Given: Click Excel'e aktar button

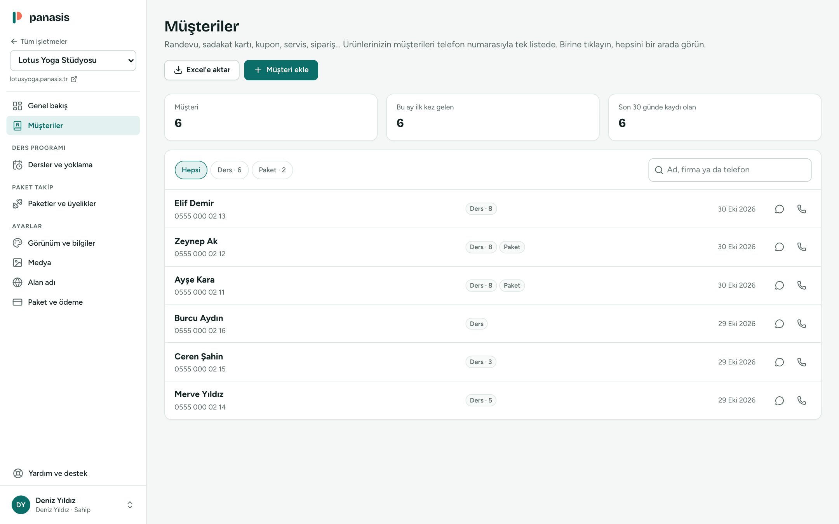Looking at the screenshot, I should pos(202,70).
